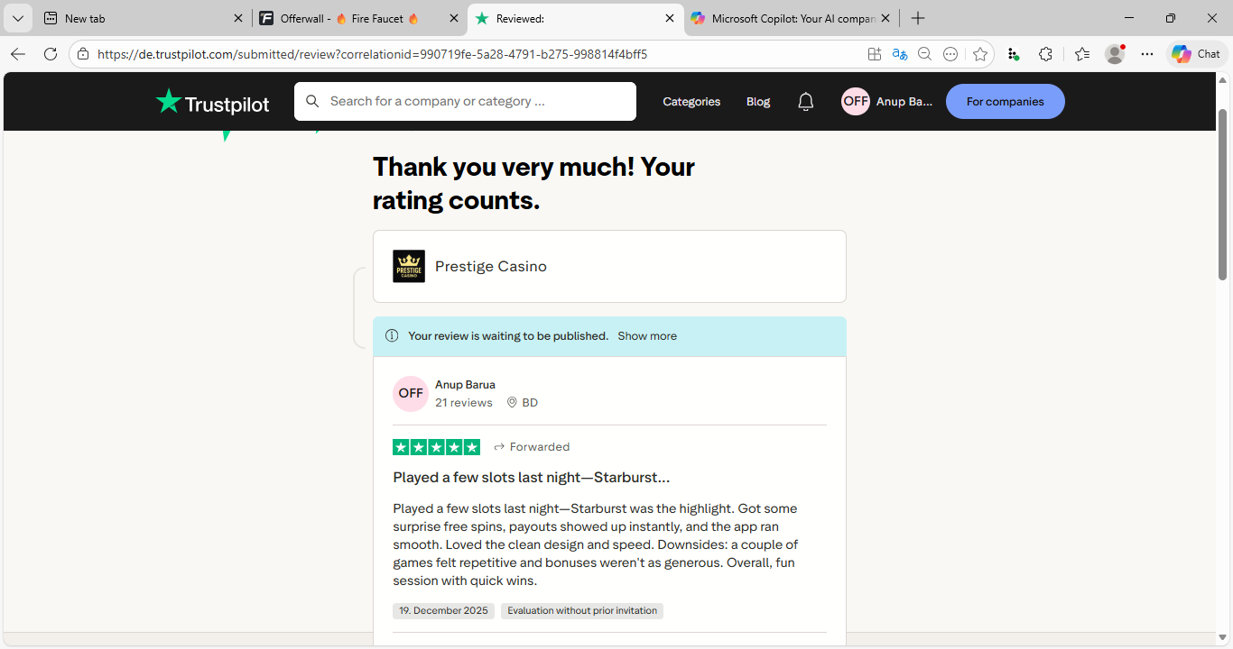Open Copilot Chat in the browser toolbar
This screenshot has height=649, width=1233.
(x=1196, y=54)
